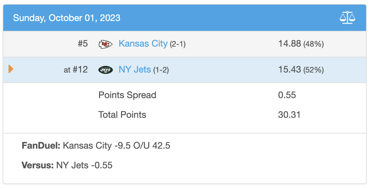Screen dimensions: 370x189
Task: Click the Sunday, October 01, 2023 header
Action: (x=67, y=18)
